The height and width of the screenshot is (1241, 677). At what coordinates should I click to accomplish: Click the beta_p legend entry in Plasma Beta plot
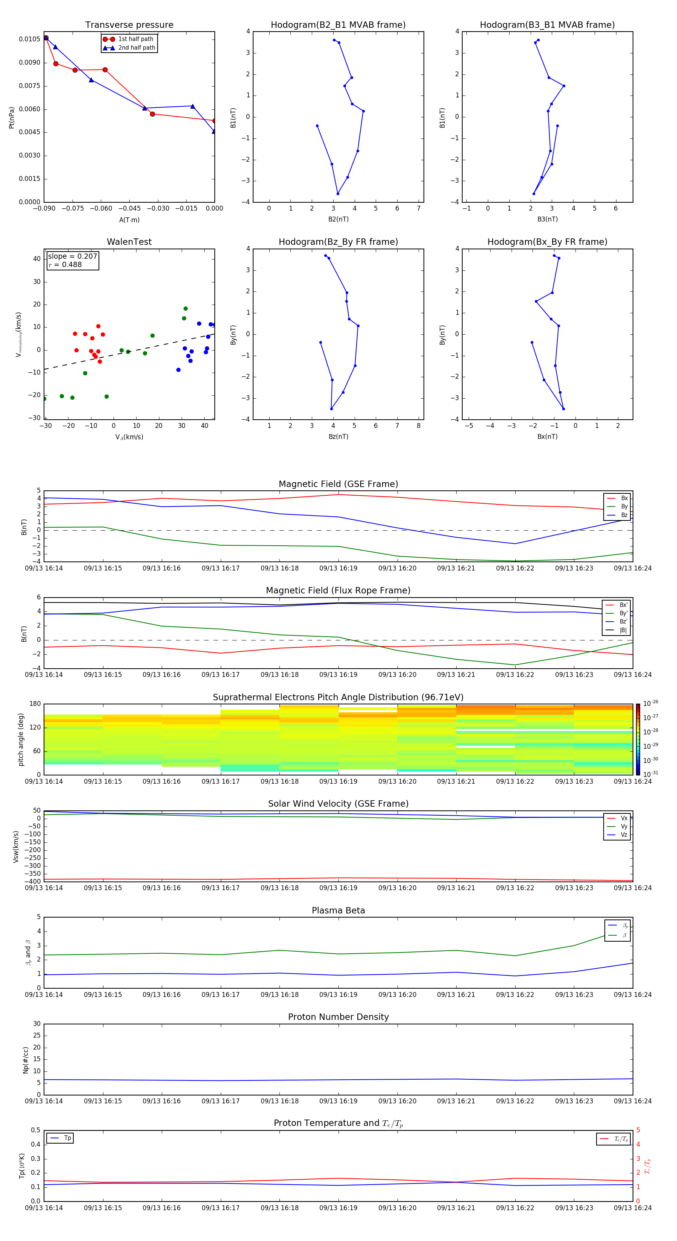point(618,925)
